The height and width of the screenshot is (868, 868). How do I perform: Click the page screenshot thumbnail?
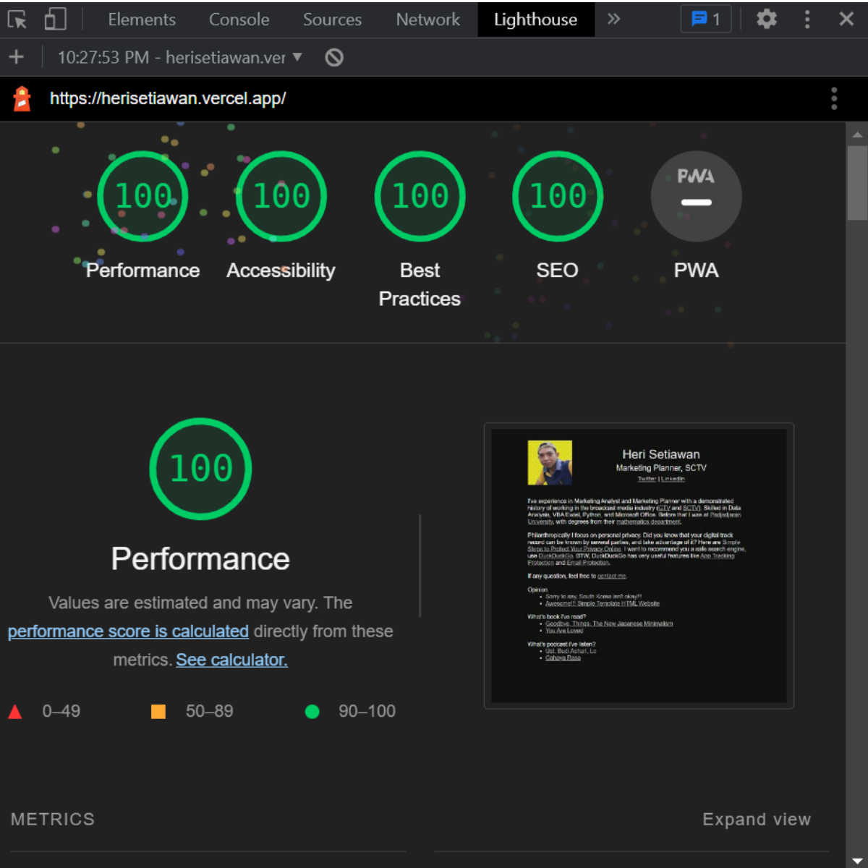[639, 566]
